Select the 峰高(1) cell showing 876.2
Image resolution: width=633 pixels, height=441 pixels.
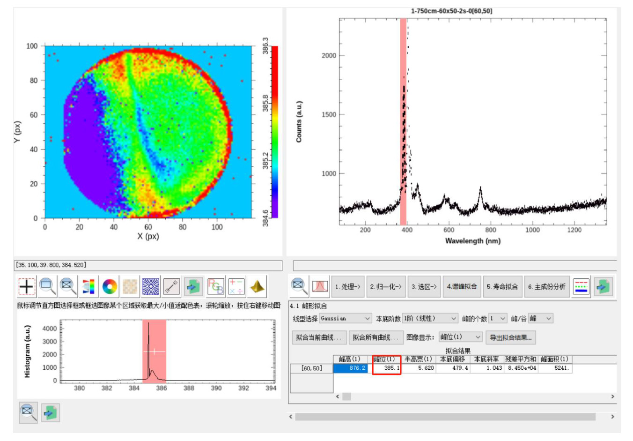(x=350, y=368)
